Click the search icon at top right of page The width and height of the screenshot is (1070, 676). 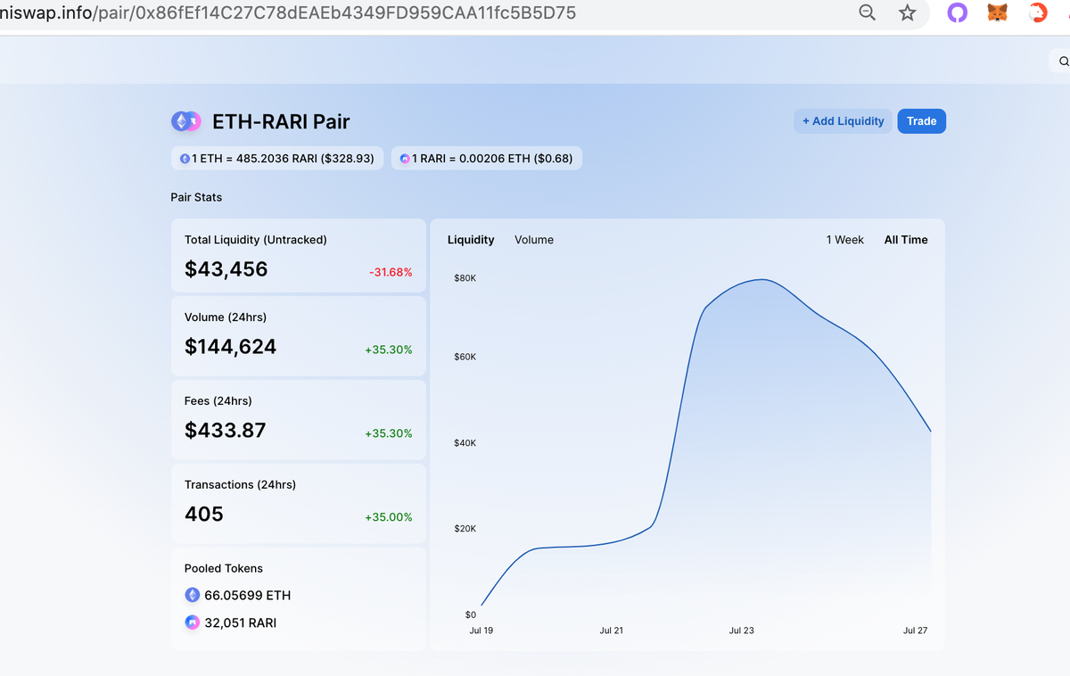coord(1063,62)
